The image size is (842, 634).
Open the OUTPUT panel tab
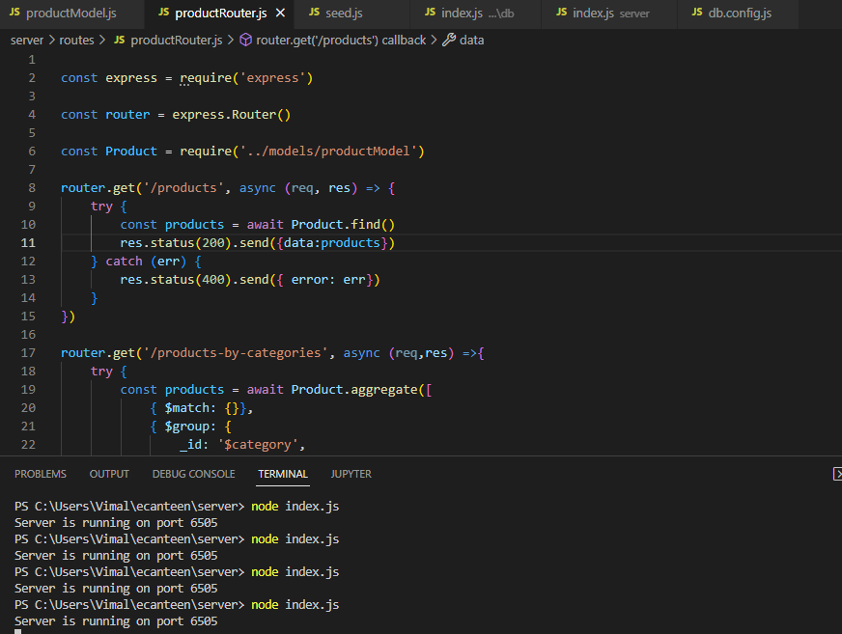point(109,474)
